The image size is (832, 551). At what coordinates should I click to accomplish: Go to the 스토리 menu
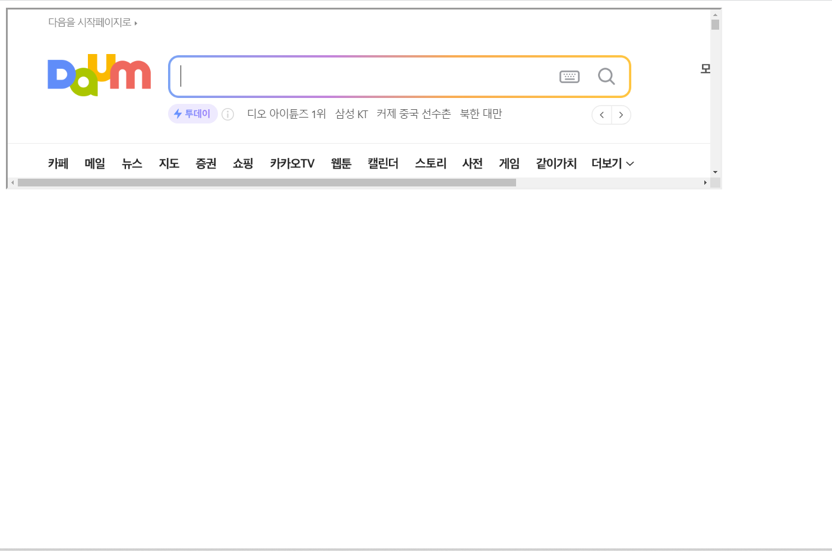click(431, 163)
